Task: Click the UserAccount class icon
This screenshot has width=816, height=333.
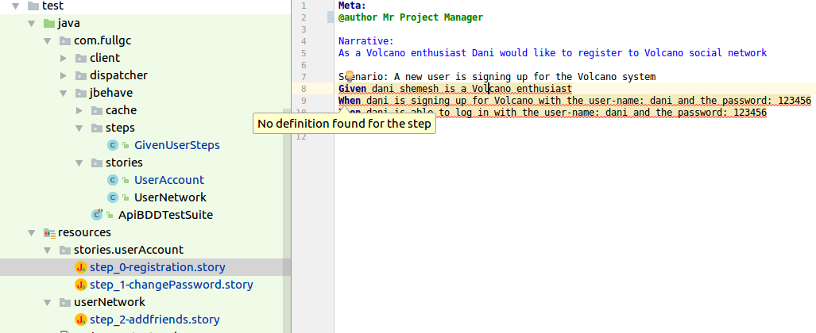Action: click(x=113, y=180)
